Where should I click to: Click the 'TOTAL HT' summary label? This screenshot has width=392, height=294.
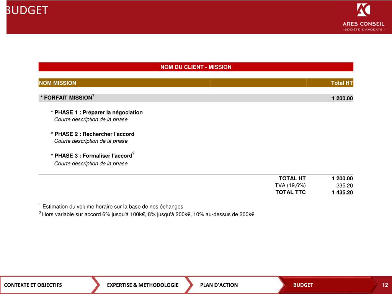pos(292,178)
